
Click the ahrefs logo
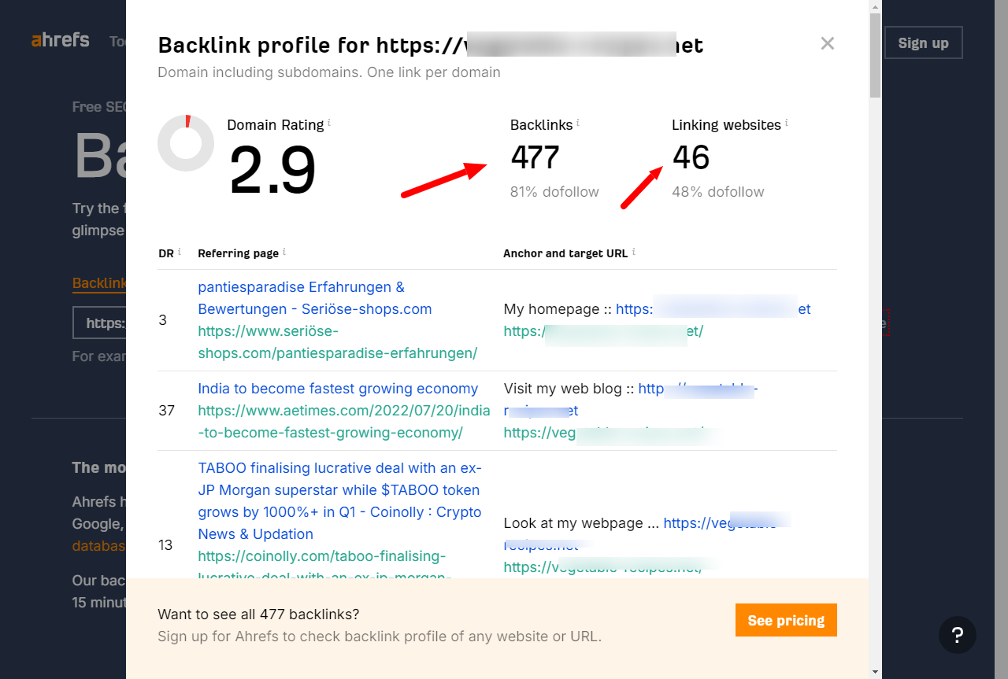[59, 39]
